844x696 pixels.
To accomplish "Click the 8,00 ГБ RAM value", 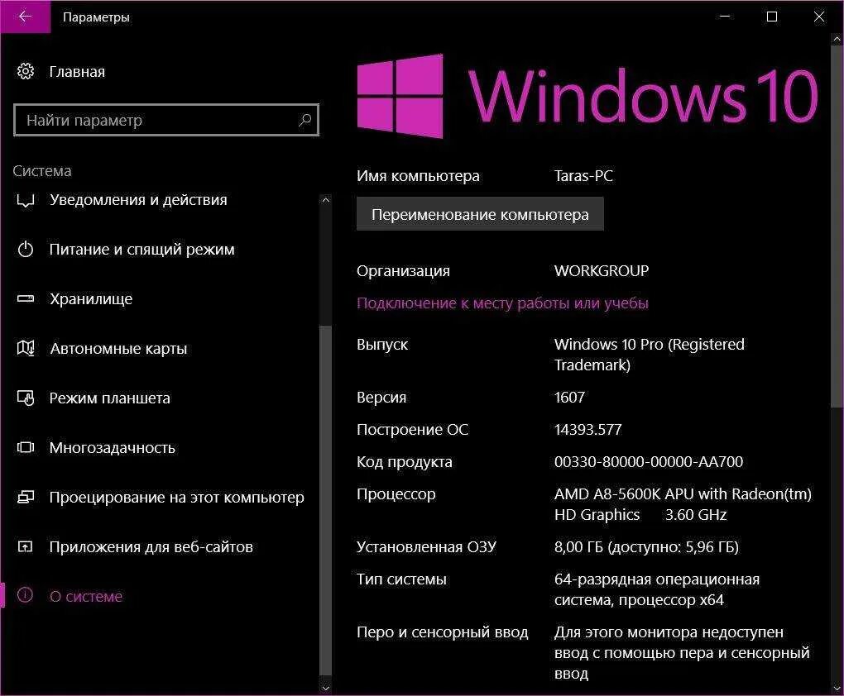I will (646, 547).
